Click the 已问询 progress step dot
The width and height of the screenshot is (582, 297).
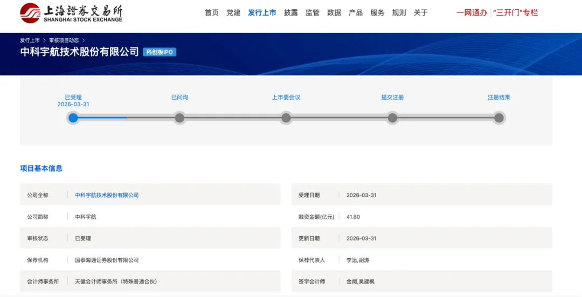(x=179, y=118)
